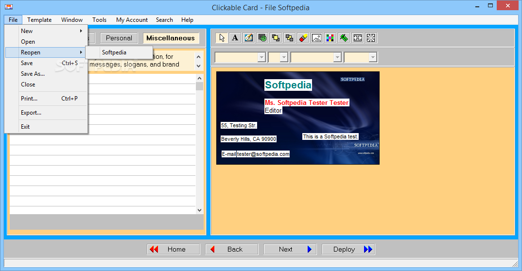Image resolution: width=522 pixels, height=271 pixels.
Task: Switch to the Personal category tab
Action: tap(119, 38)
